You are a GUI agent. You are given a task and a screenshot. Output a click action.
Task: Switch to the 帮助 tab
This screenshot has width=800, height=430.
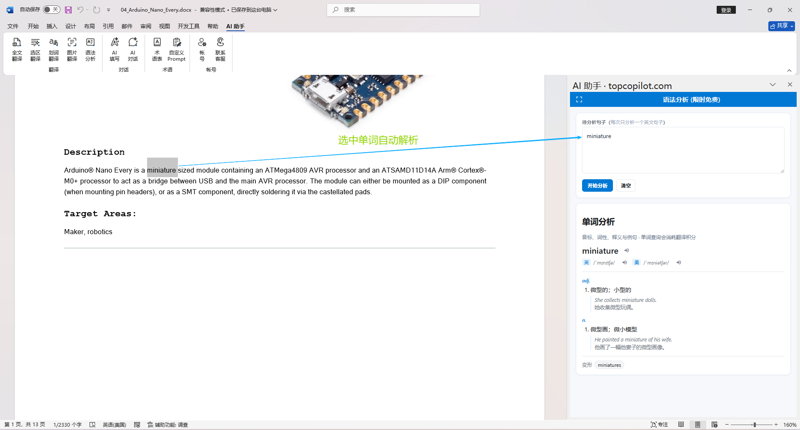(213, 26)
